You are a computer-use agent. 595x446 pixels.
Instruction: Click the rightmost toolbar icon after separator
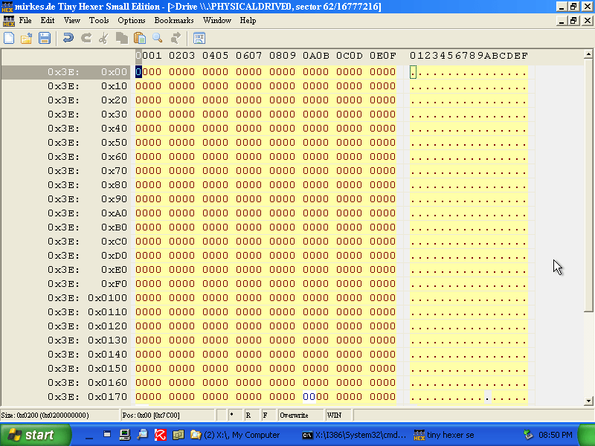tap(199, 38)
